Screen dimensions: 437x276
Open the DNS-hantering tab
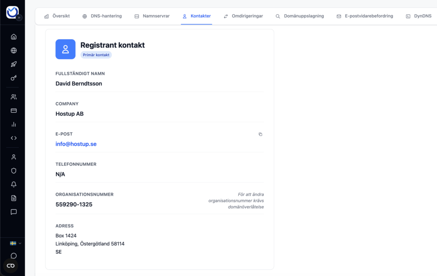pyautogui.click(x=102, y=16)
